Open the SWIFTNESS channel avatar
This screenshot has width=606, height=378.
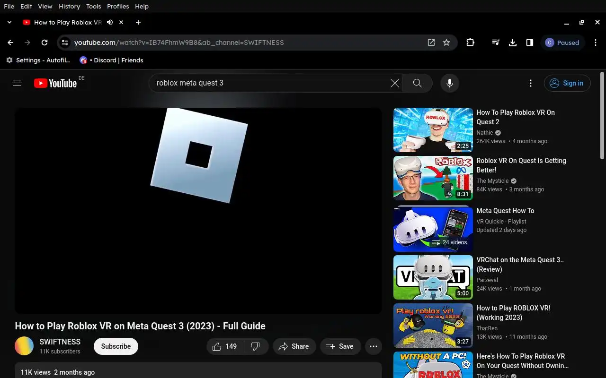(24, 346)
